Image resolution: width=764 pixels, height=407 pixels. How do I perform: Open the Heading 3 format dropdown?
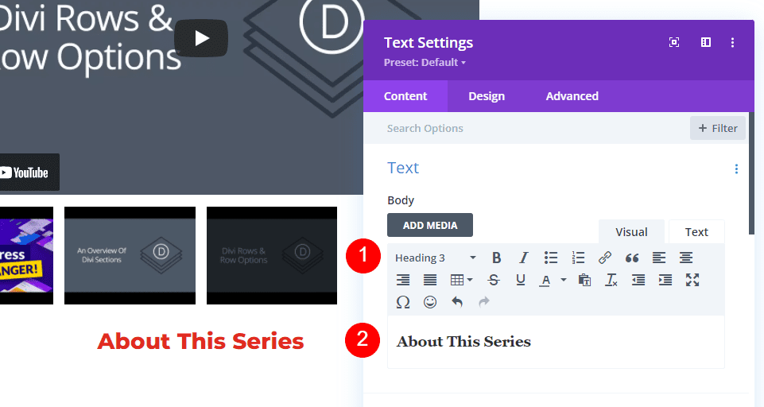click(436, 258)
